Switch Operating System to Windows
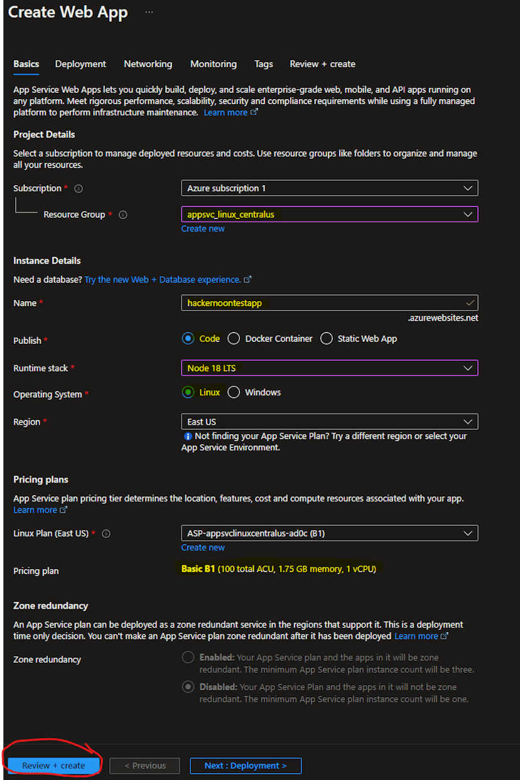 234,392
